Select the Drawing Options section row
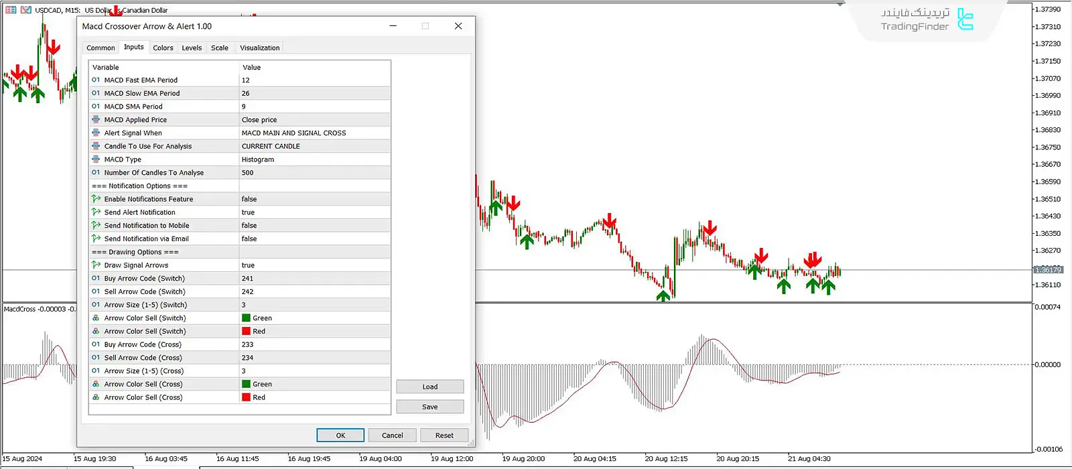Image resolution: width=1072 pixels, height=469 pixels. (x=239, y=252)
